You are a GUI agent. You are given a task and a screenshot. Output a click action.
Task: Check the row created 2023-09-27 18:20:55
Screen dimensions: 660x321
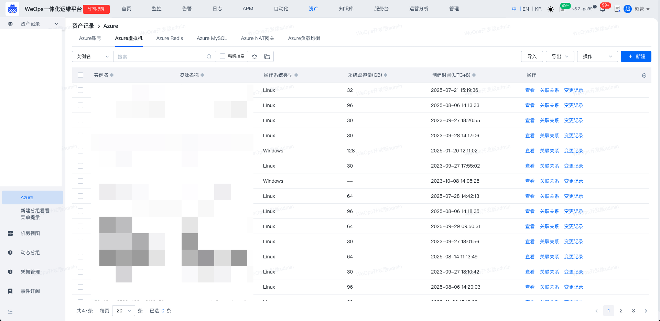coord(80,120)
